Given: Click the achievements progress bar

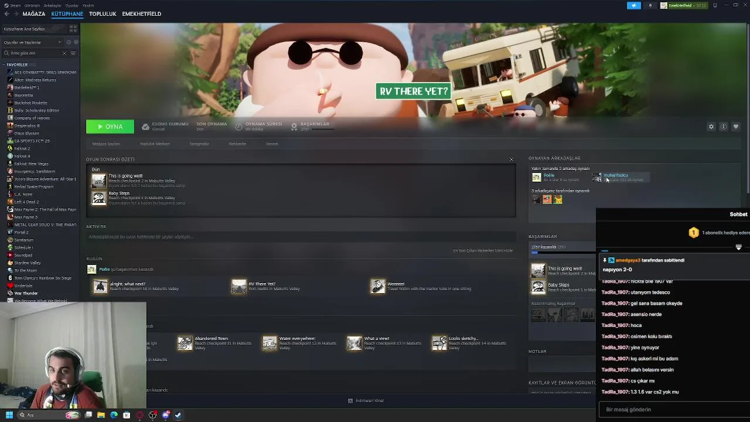Looking at the screenshot, I should (x=562, y=253).
